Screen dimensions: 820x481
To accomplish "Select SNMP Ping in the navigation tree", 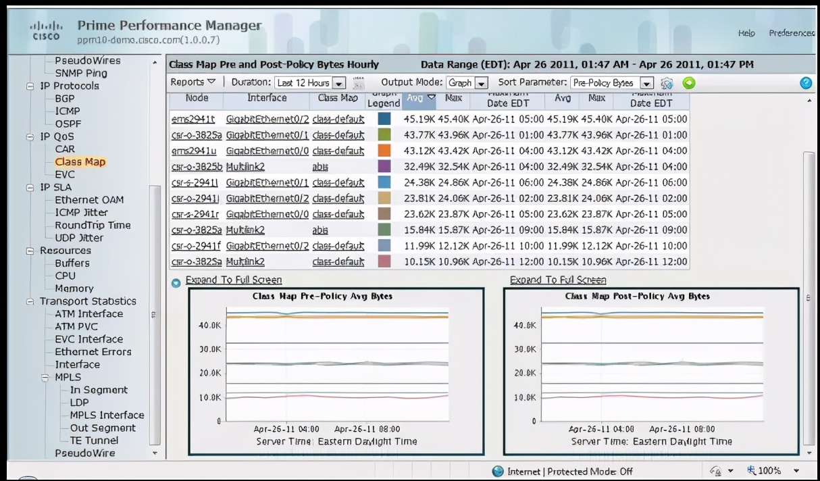I will click(81, 73).
